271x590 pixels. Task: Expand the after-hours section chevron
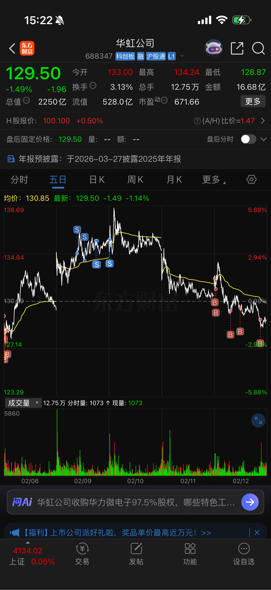click(x=264, y=139)
